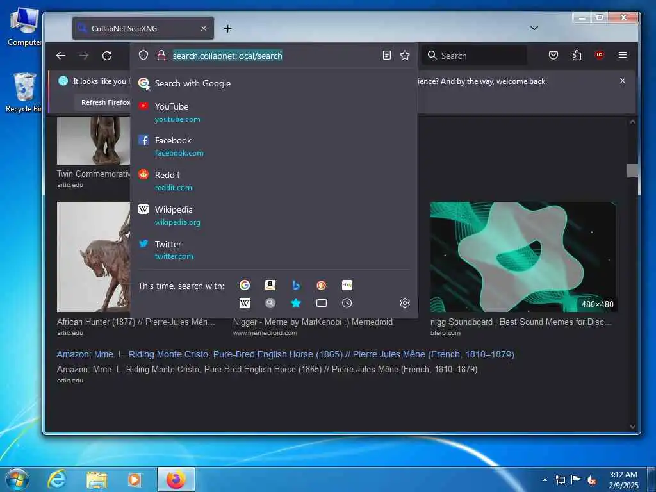This screenshot has width=656, height=492.
Task: Go back with the browser back arrow
Action: pos(61,56)
